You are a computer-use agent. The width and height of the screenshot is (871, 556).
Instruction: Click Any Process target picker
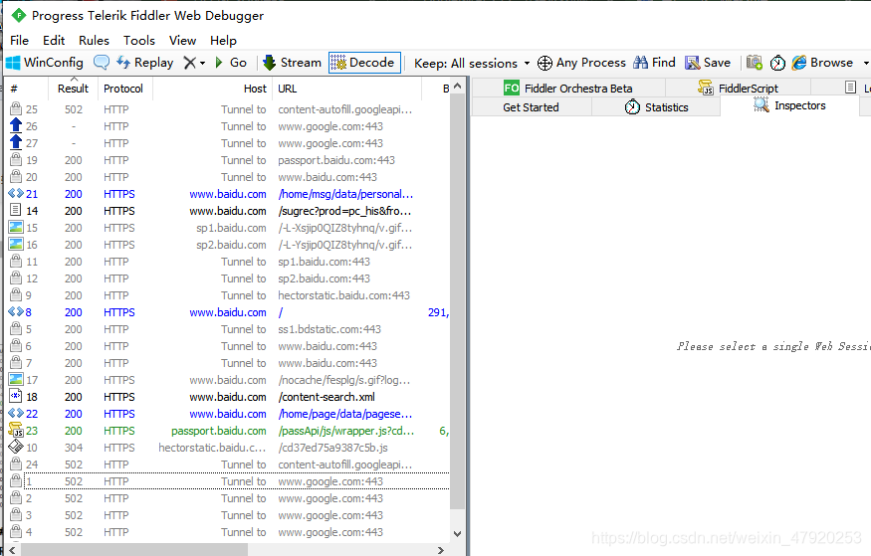(x=581, y=63)
